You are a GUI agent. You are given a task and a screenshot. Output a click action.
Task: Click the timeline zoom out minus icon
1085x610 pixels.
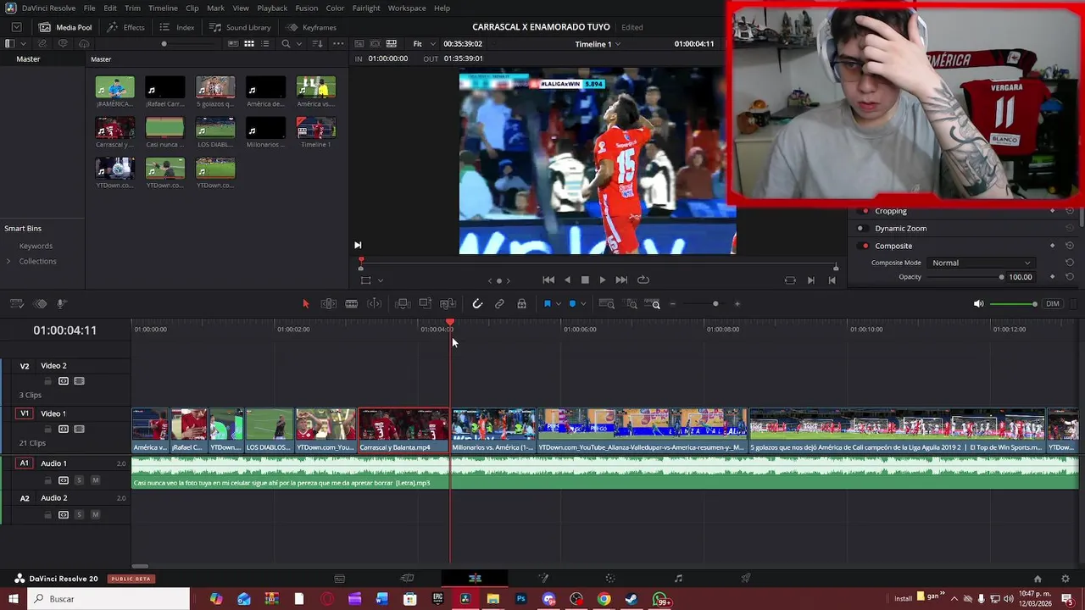click(x=673, y=304)
